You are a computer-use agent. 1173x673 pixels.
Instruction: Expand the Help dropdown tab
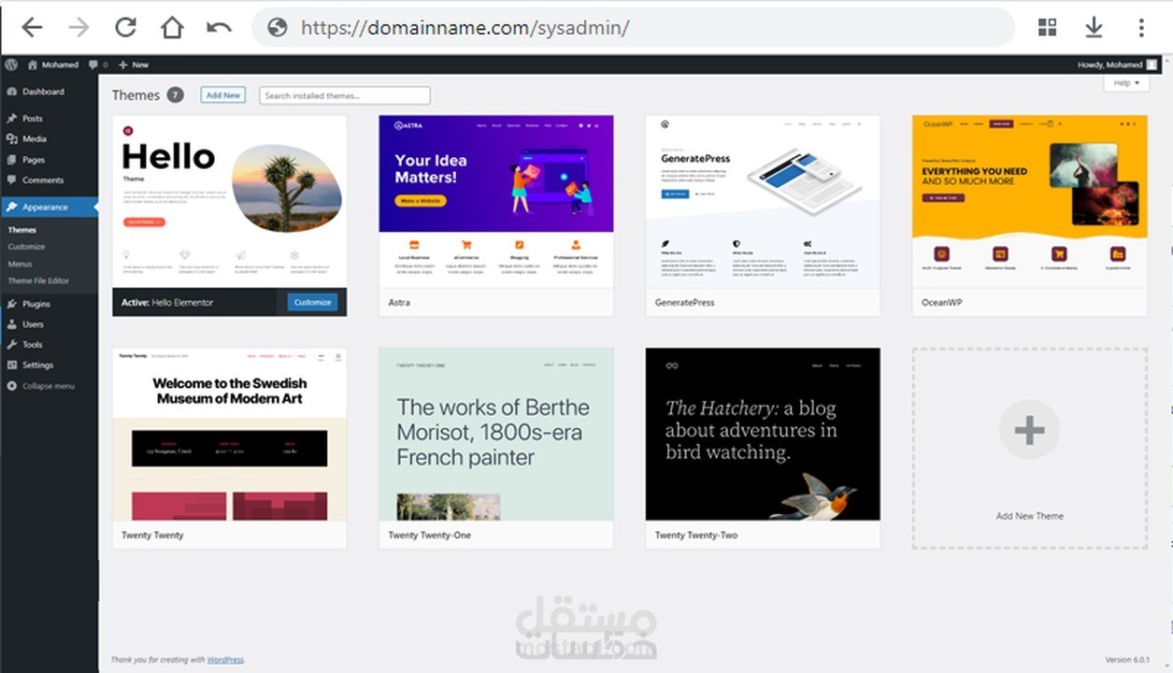point(1126,83)
